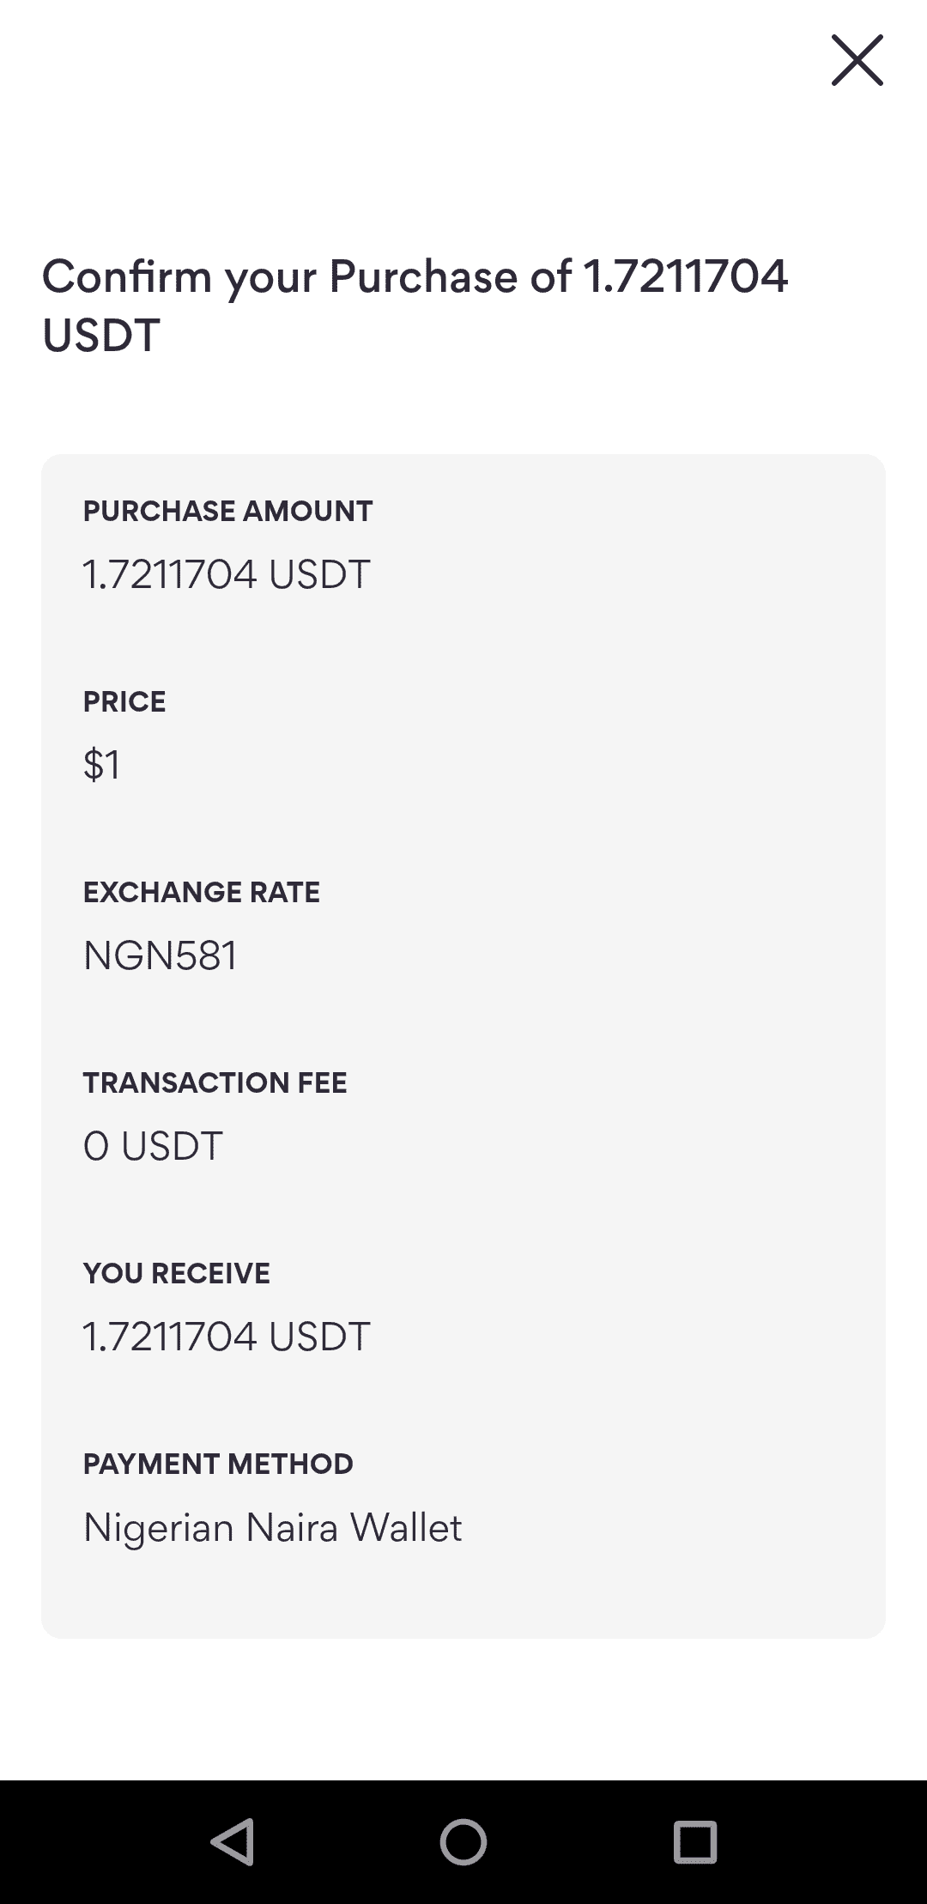Select Nigerian Naira Wallet payment method
This screenshot has width=927, height=1904.
pos(272,1528)
